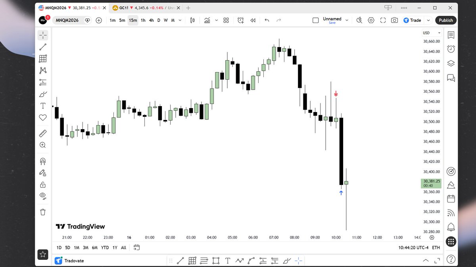Select the measure ruler tool

click(x=43, y=133)
